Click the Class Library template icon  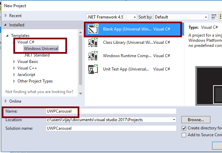[93, 42]
